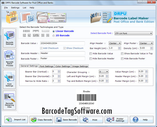
Task: Click the Copy Barcode button
Action: pos(41,120)
